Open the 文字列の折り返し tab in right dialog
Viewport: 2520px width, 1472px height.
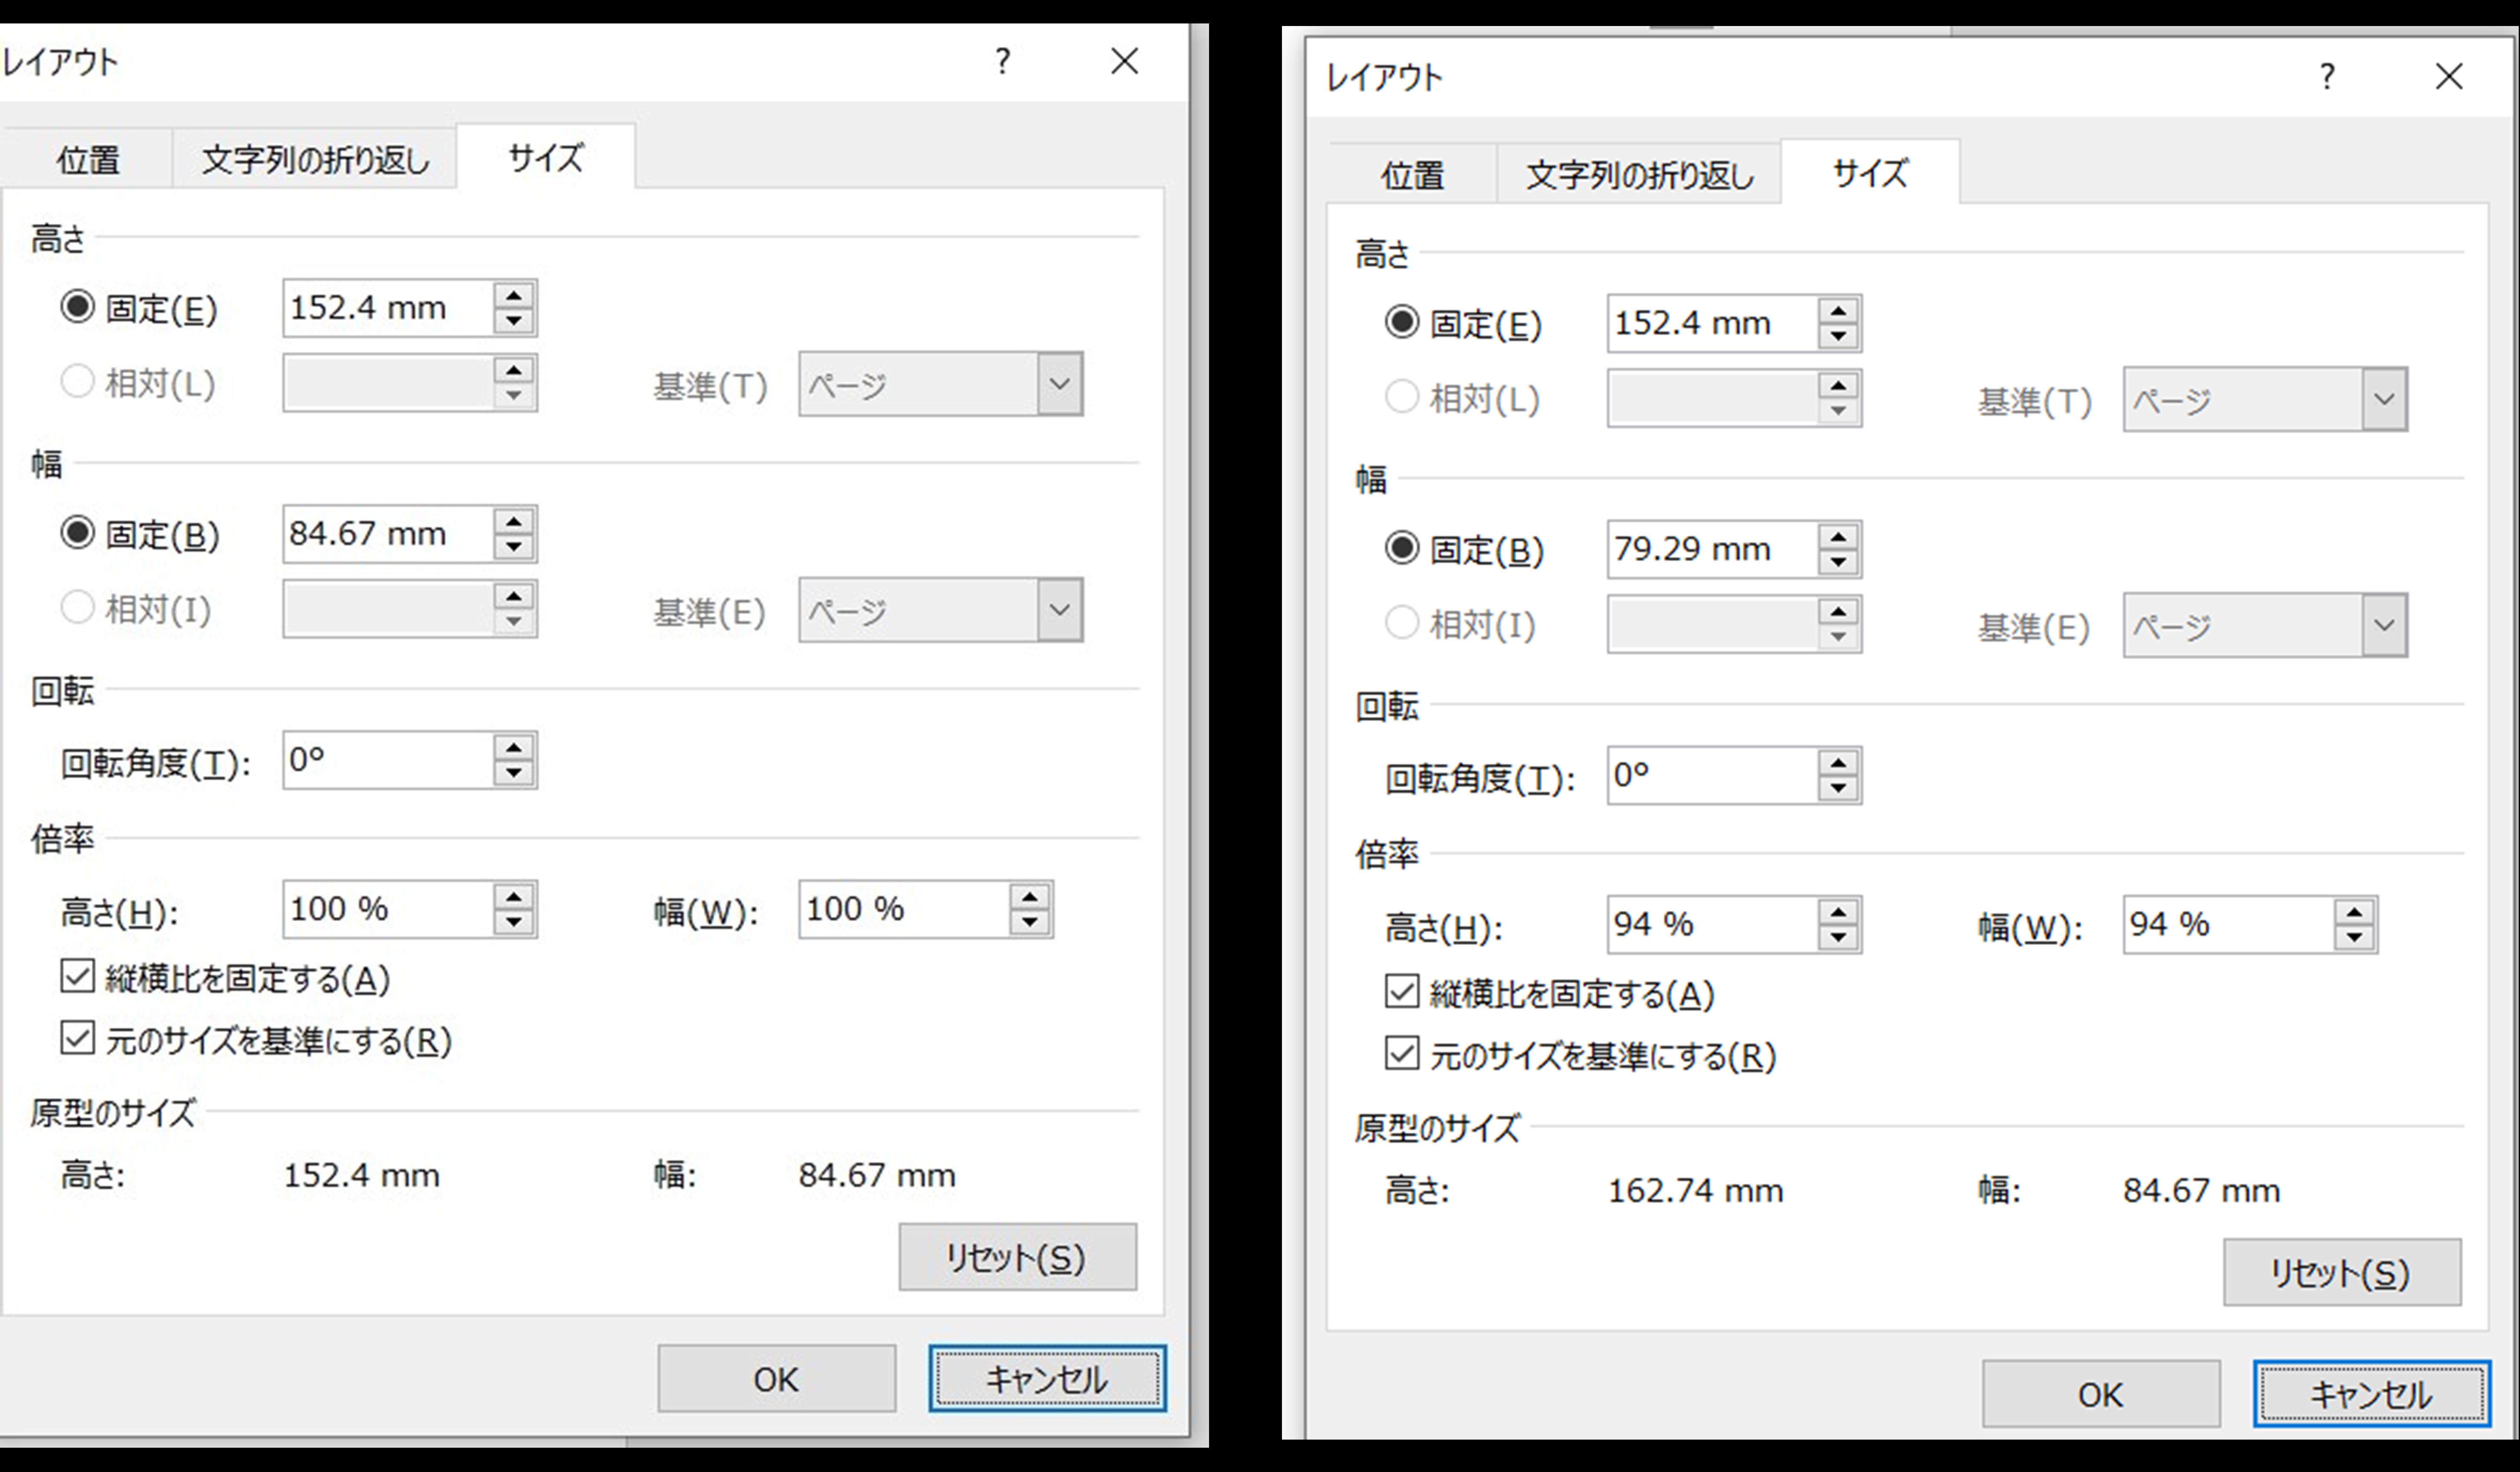click(1640, 175)
